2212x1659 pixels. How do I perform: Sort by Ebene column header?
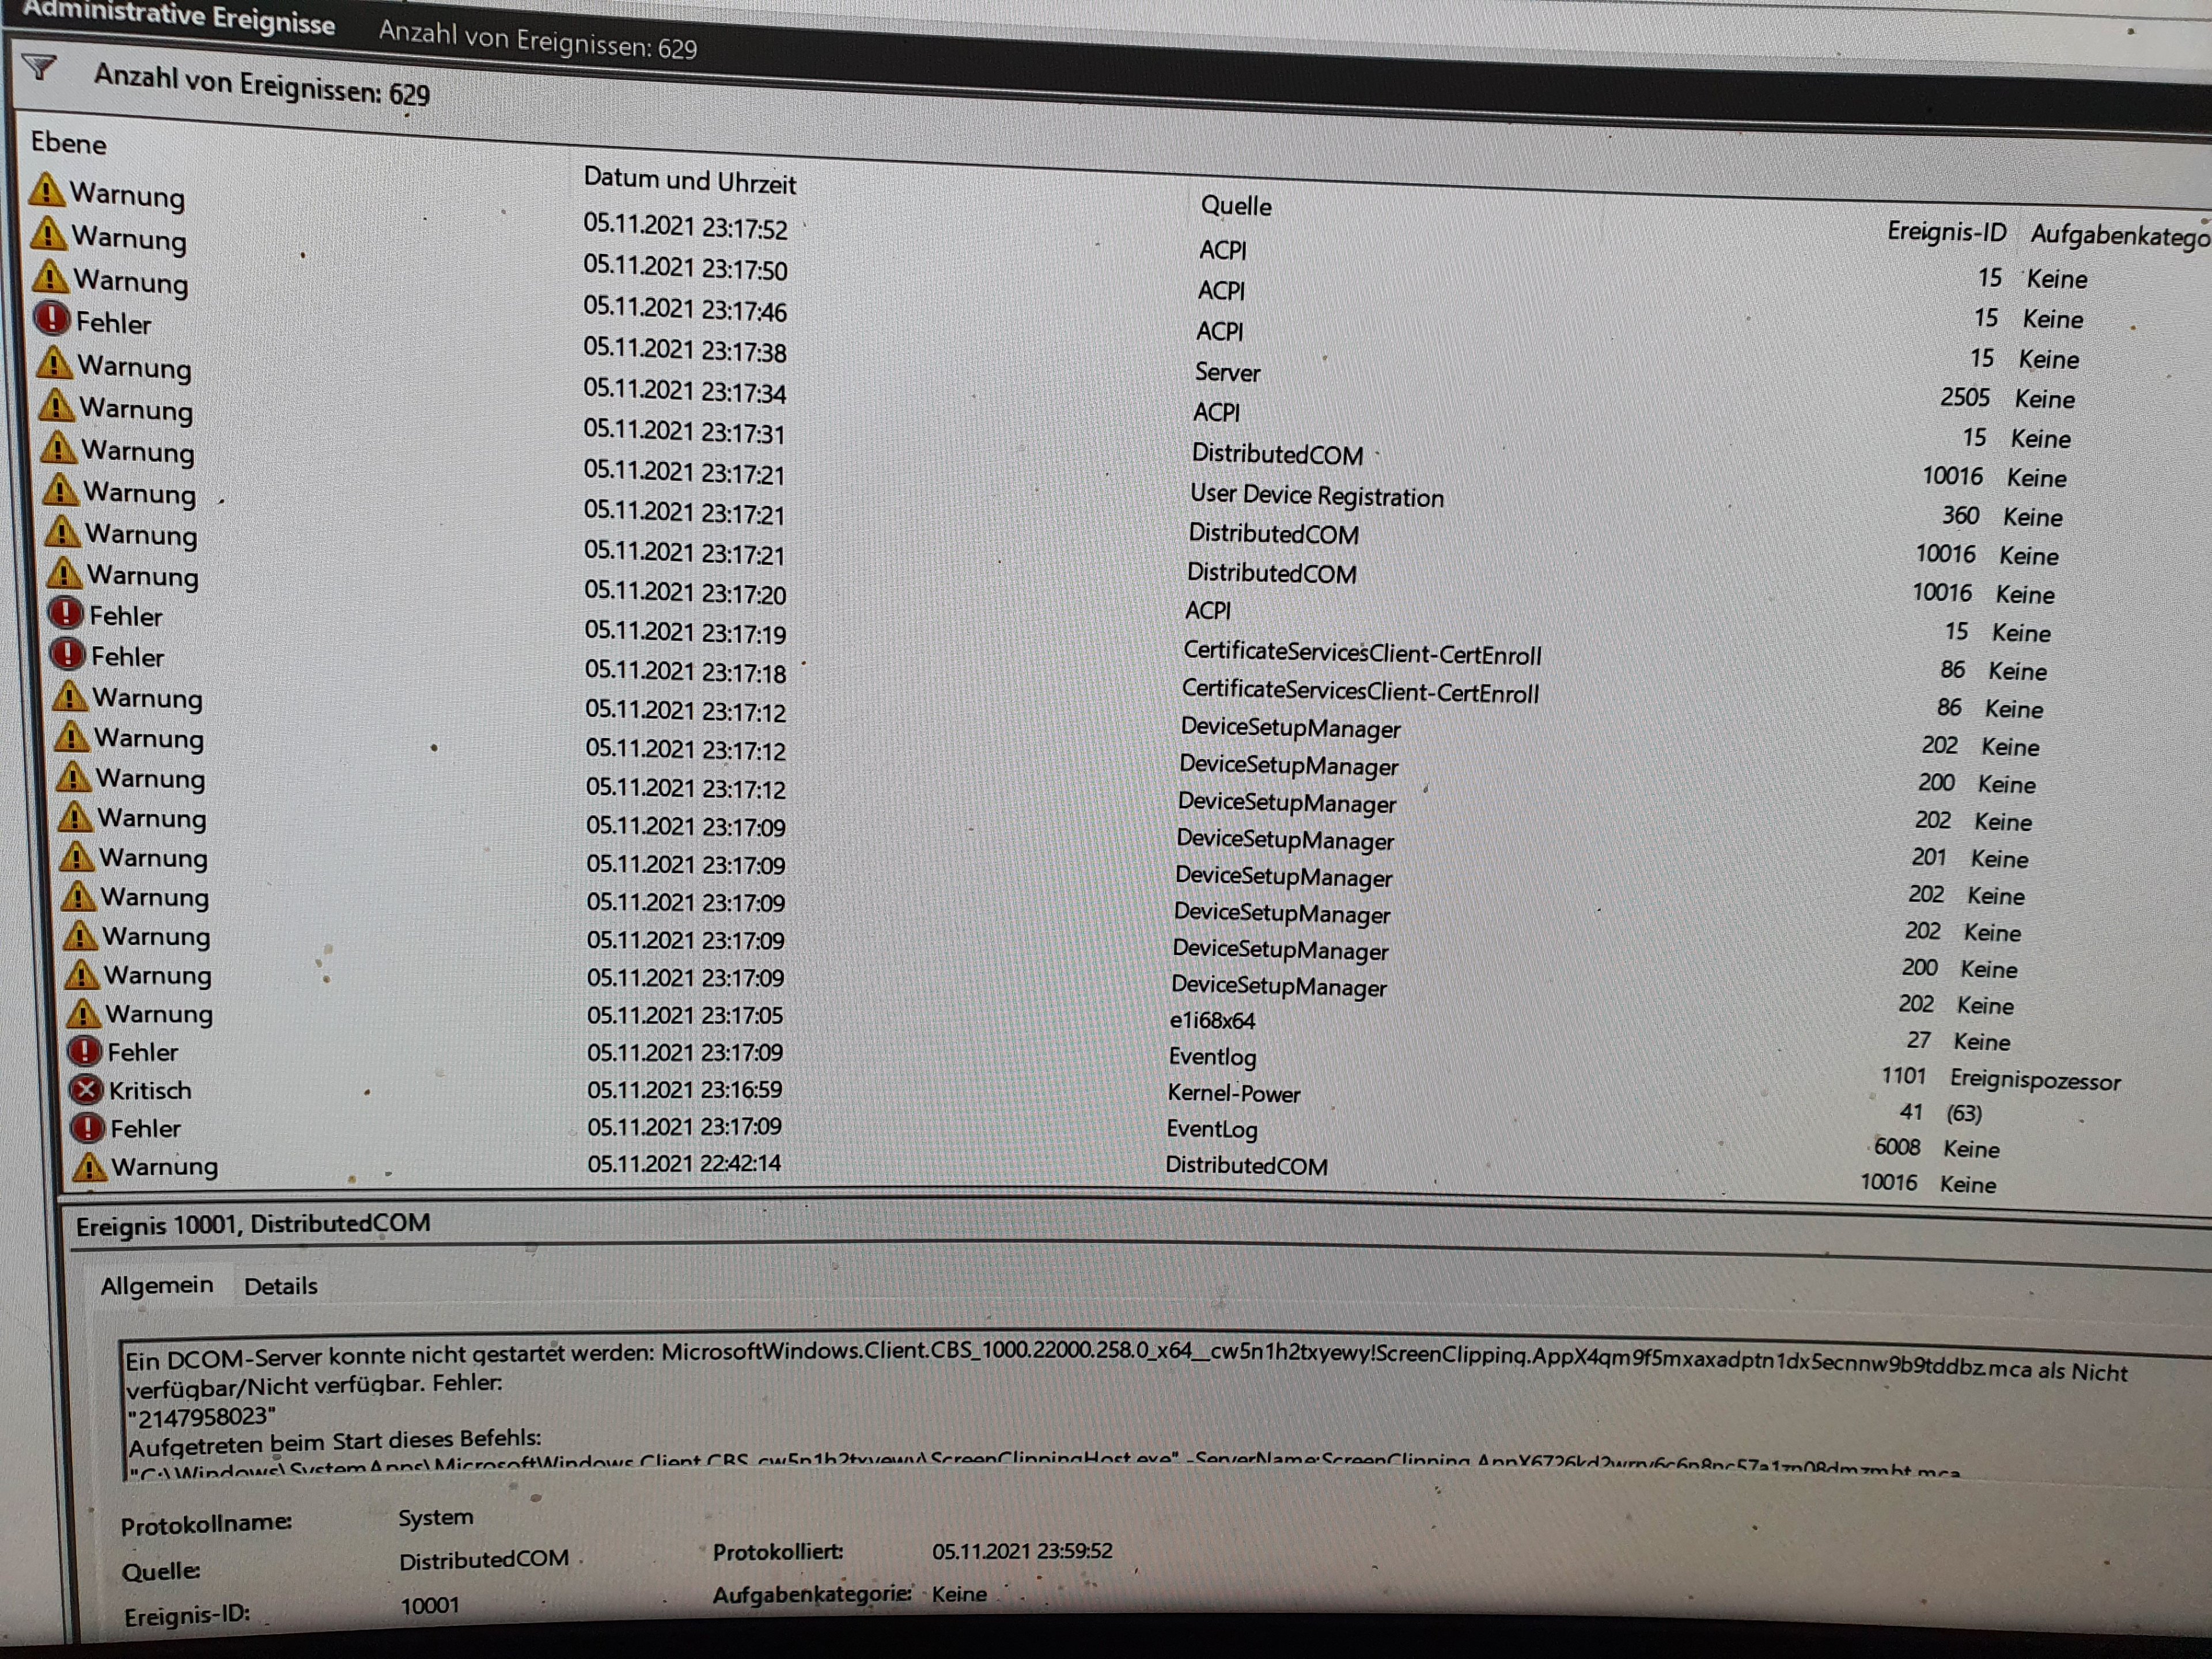[68, 143]
